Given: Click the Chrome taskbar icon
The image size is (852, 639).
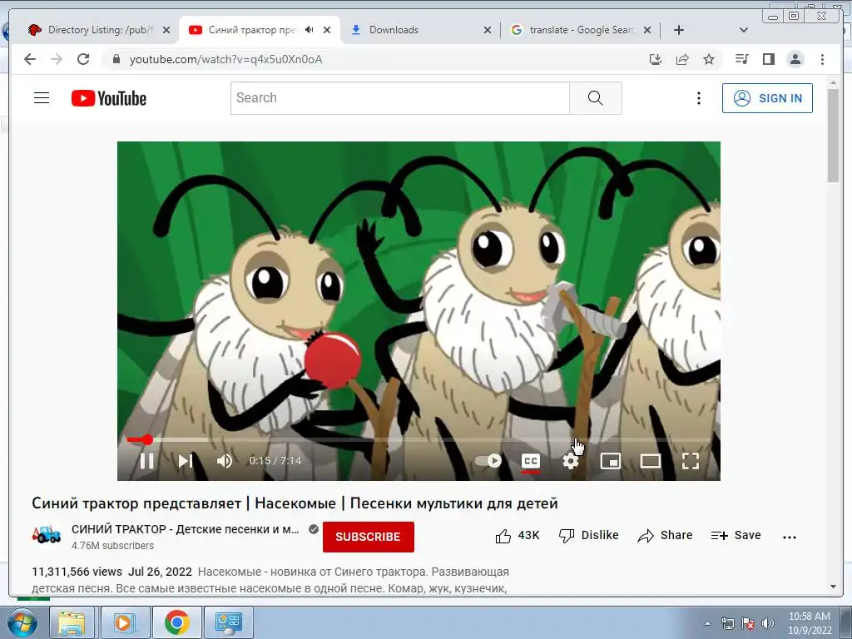Looking at the screenshot, I should tap(176, 622).
